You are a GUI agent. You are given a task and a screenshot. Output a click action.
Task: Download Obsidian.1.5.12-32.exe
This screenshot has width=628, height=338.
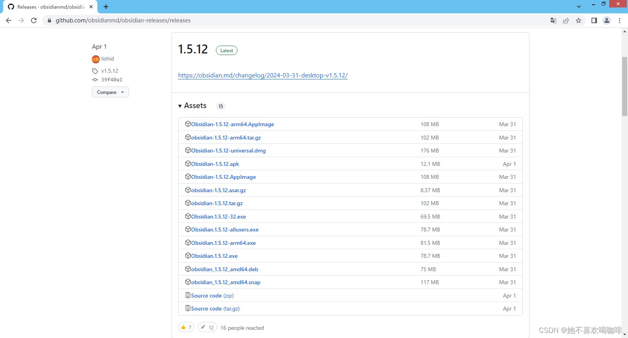coord(219,217)
